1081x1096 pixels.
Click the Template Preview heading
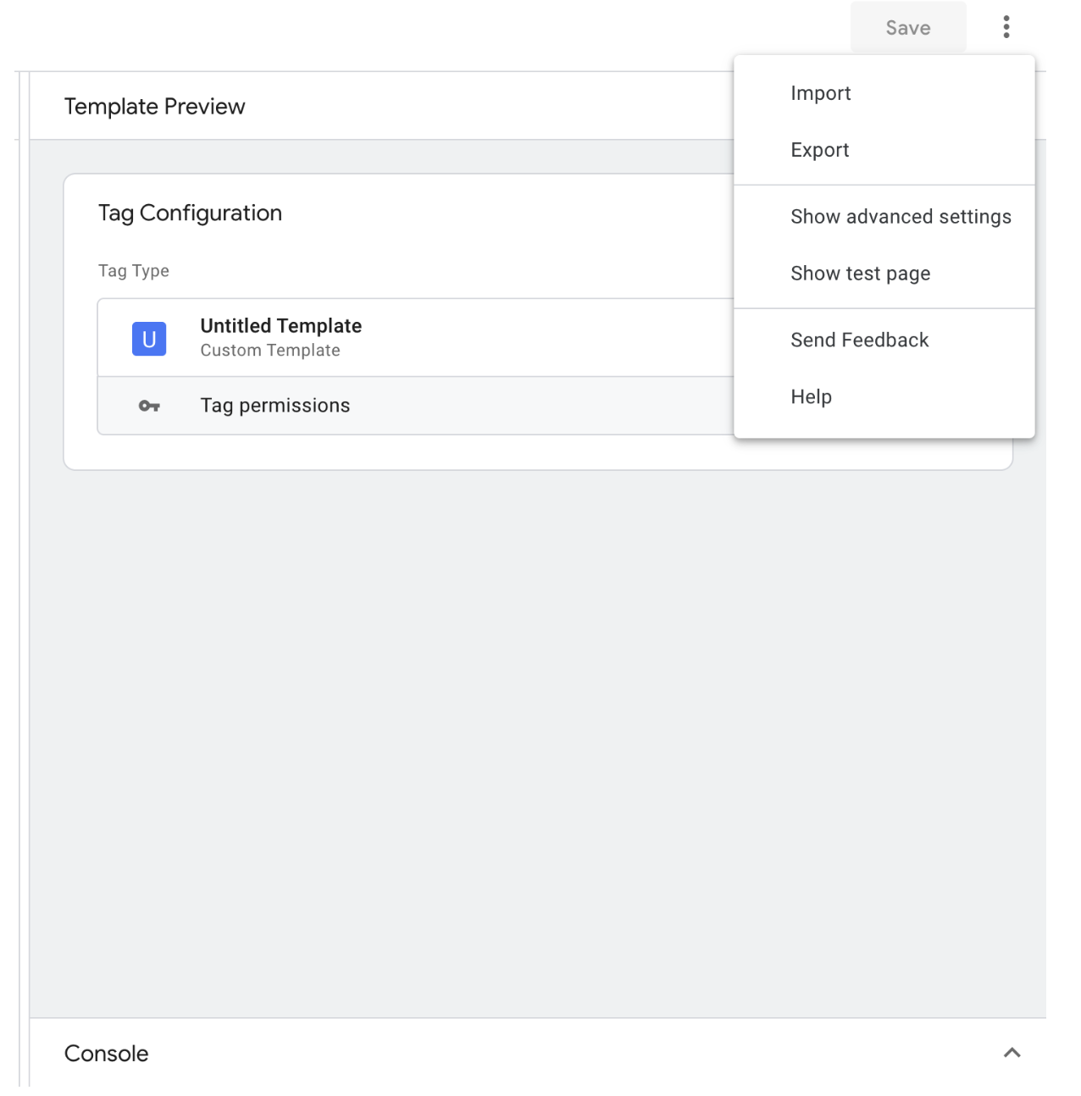pyautogui.click(x=152, y=107)
